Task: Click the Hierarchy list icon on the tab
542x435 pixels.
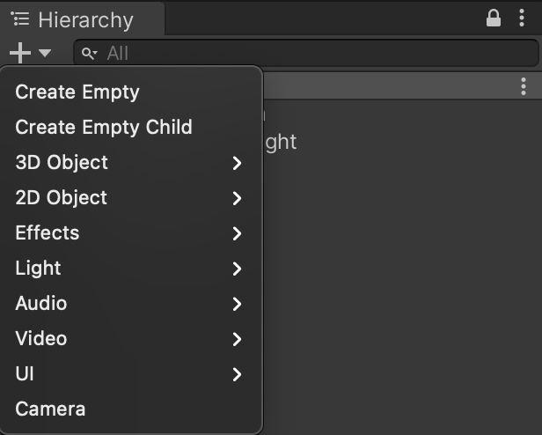Action: [19, 18]
